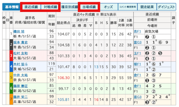Open the 当場成績 tab
The width and height of the screenshot is (179, 107).
click(x=89, y=7)
